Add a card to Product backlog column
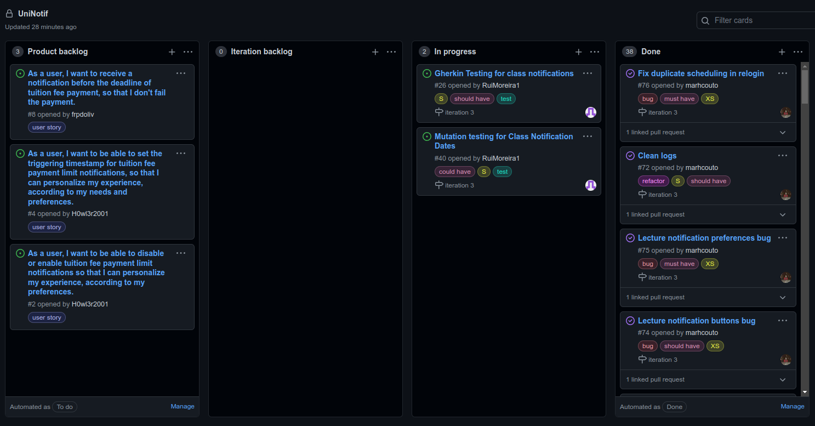 (x=172, y=52)
